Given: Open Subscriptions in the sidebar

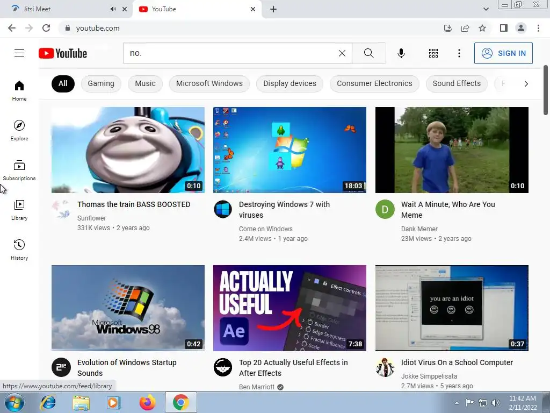Looking at the screenshot, I should click(19, 170).
